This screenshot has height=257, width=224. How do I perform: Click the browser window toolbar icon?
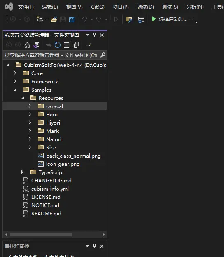[x=141, y=19]
